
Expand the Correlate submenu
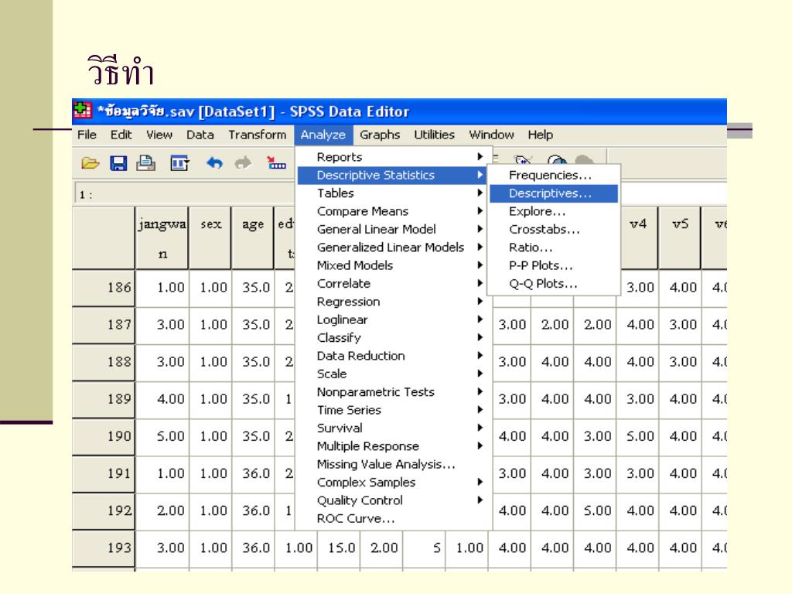(391, 283)
